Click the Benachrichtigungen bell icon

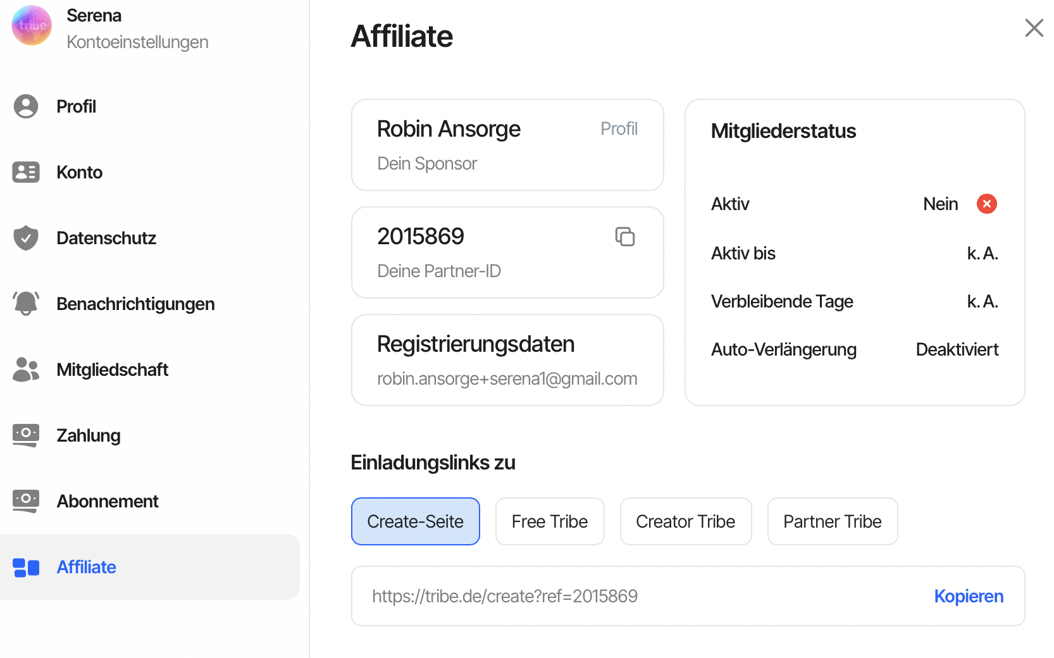tap(26, 304)
